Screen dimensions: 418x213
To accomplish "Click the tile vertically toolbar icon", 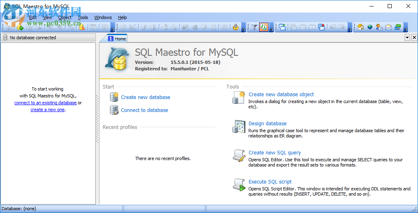I will click(x=312, y=27).
